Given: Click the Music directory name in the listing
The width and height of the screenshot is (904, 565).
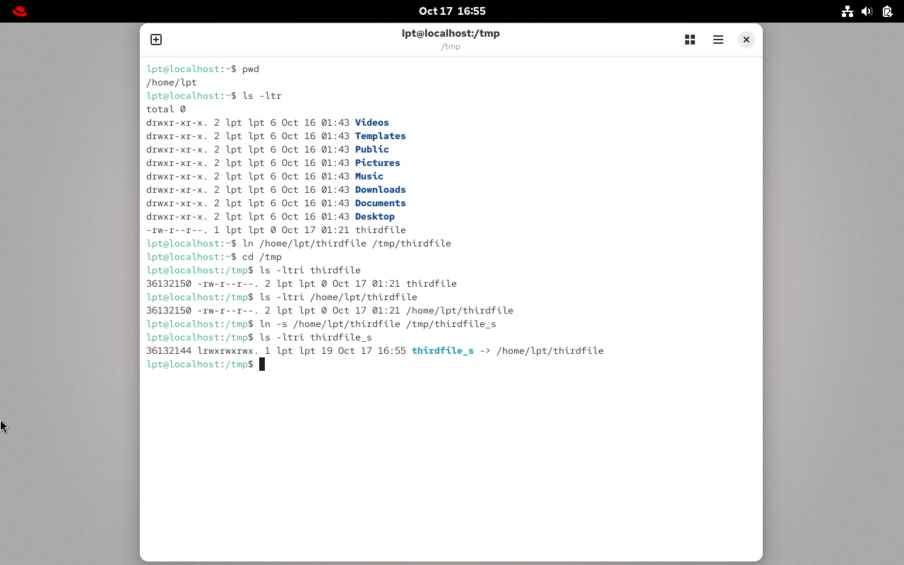Looking at the screenshot, I should 369,177.
